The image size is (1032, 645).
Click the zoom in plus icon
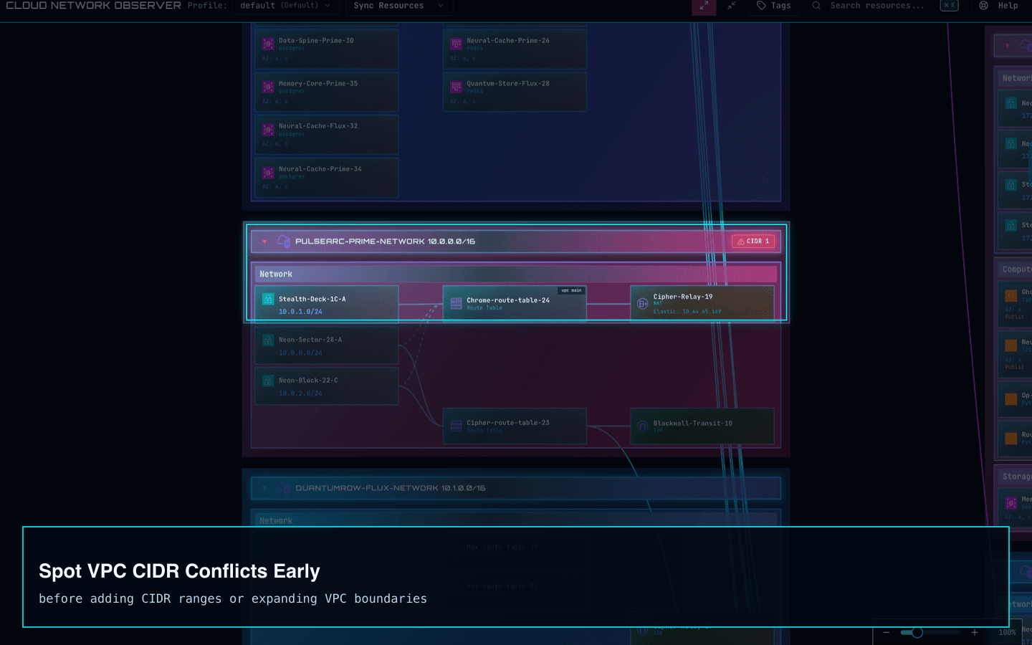[975, 632]
